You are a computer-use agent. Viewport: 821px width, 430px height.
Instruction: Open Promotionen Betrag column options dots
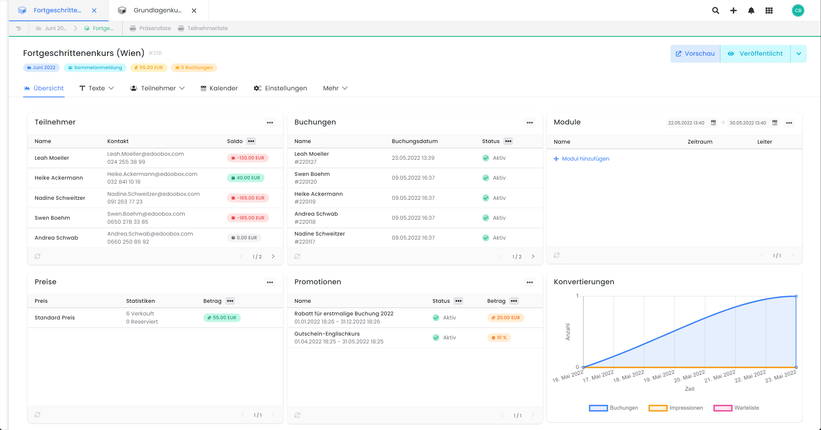click(514, 301)
